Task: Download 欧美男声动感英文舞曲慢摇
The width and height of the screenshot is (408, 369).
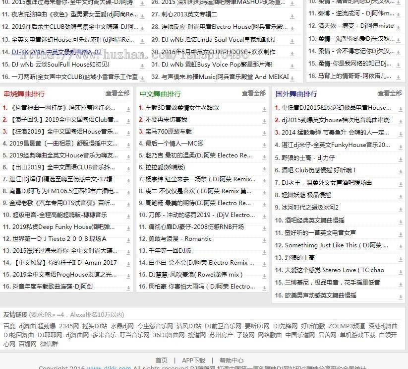Action: [x=401, y=297]
